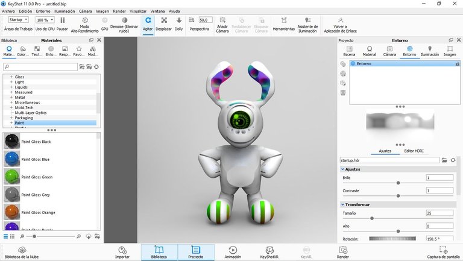Switch library to grid view

pos(12,236)
